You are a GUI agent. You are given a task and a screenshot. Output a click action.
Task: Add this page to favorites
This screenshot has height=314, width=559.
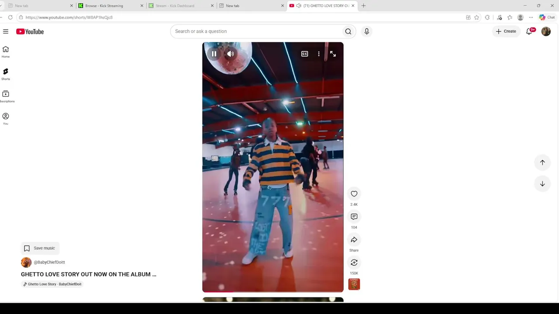[x=476, y=17]
